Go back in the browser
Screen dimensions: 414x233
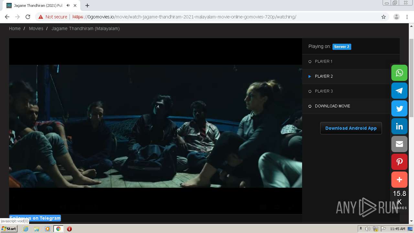7,17
